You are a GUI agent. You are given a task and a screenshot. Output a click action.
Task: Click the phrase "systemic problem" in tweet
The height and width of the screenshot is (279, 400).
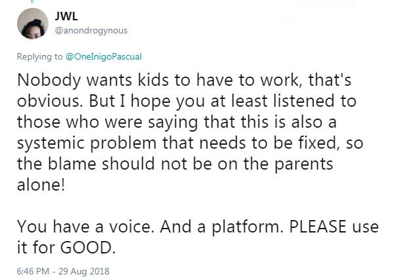pos(87,143)
